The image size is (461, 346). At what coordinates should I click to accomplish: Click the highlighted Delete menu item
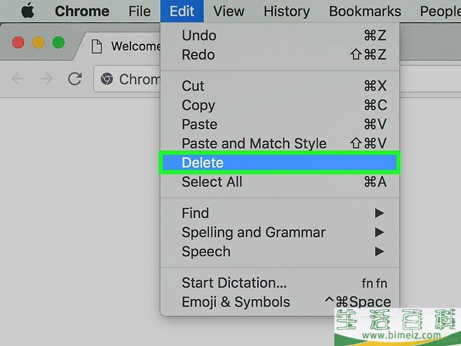(280, 162)
